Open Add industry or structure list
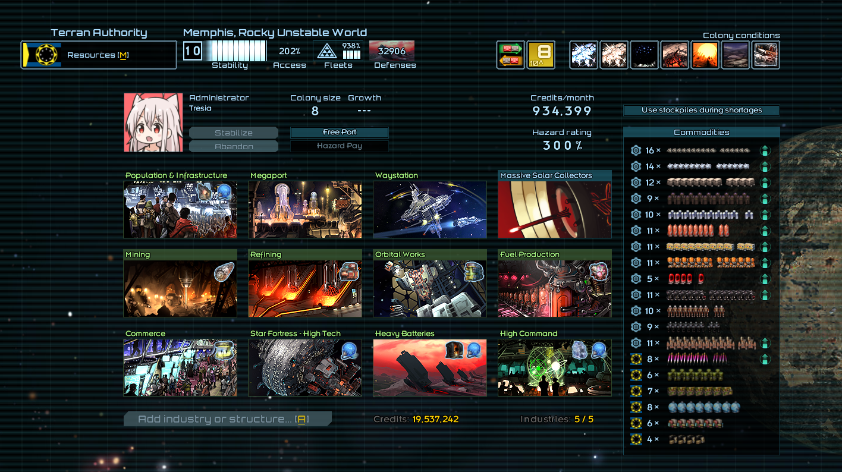The height and width of the screenshot is (472, 842). tap(228, 420)
